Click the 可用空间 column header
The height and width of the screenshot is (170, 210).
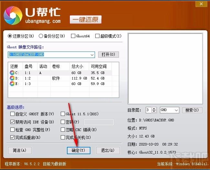100,66
